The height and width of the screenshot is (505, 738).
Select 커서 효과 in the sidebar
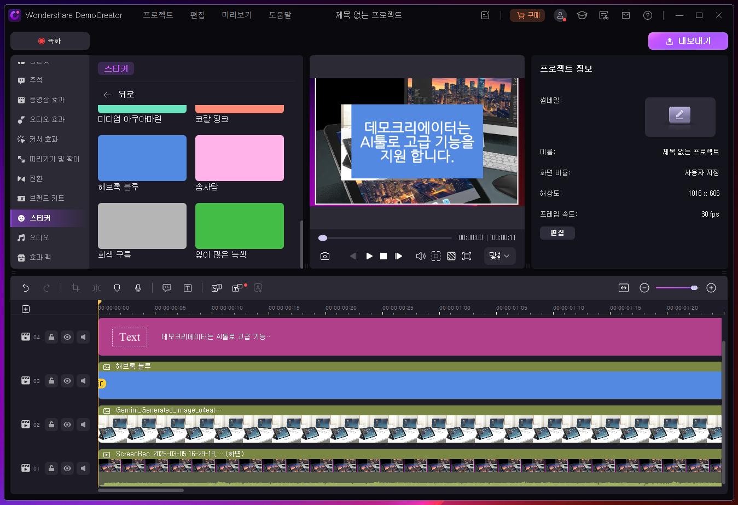point(50,140)
